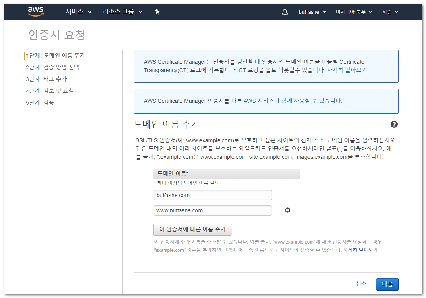Click the 취소 cancel link
The image size is (426, 298).
coord(361,283)
